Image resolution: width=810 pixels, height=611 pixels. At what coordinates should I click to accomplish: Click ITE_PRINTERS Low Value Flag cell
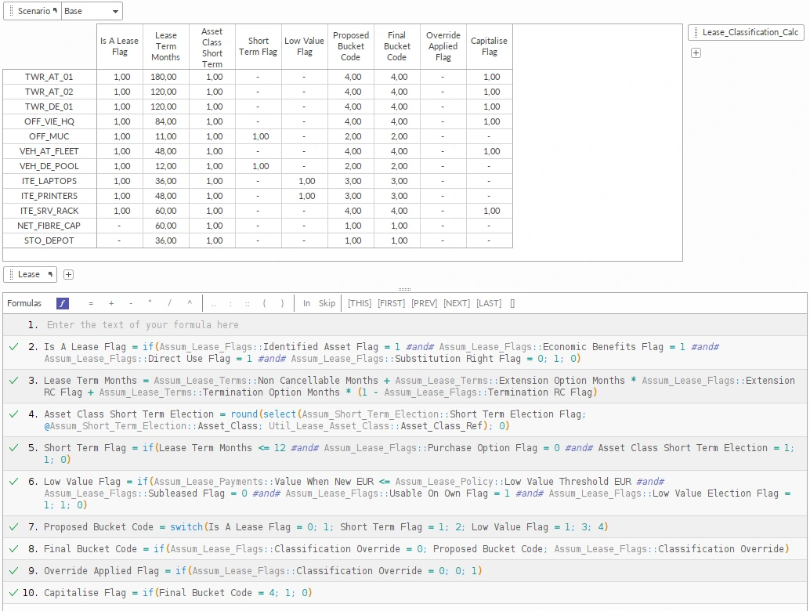click(x=304, y=197)
